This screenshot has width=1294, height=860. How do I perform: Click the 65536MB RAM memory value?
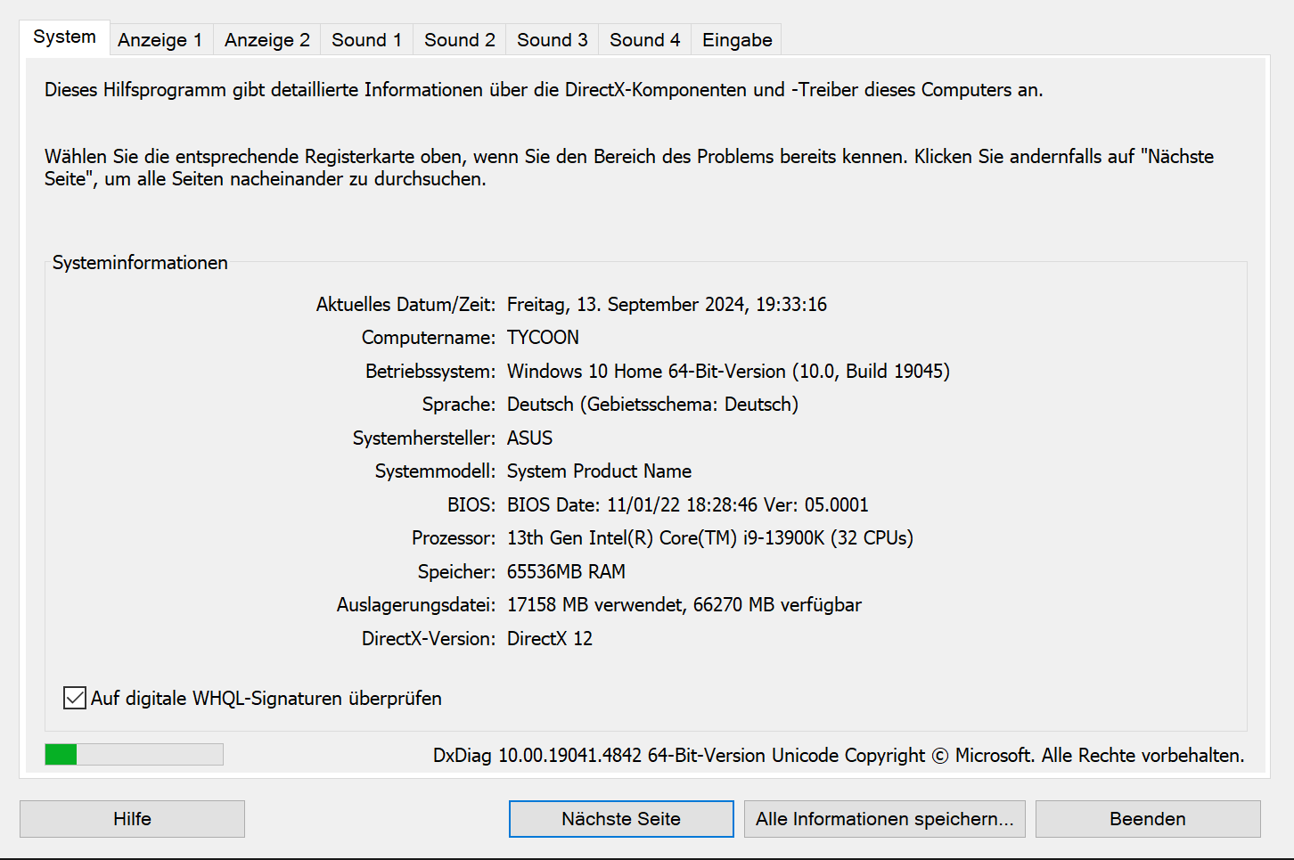566,572
